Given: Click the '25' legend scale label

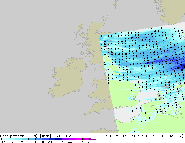Looking at the screenshot, I should [x=57, y=142].
